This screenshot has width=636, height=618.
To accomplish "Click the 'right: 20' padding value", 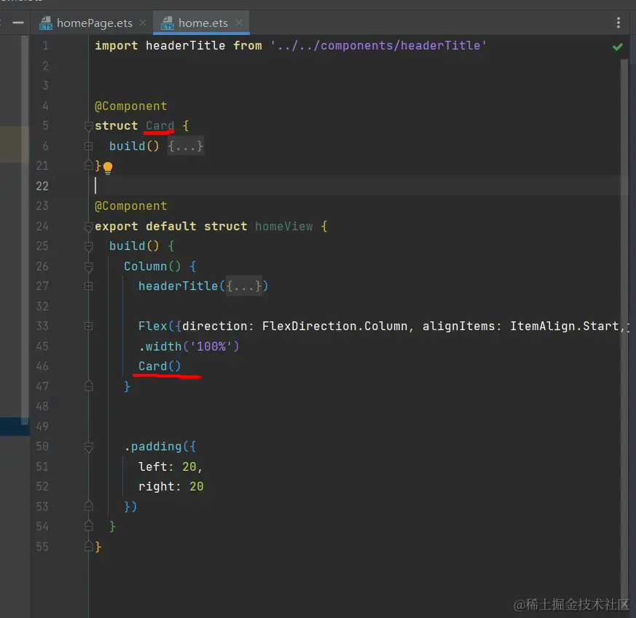I will pyautogui.click(x=170, y=487).
